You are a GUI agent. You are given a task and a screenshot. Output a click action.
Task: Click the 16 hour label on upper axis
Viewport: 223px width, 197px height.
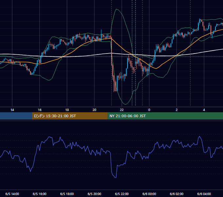point(40,110)
